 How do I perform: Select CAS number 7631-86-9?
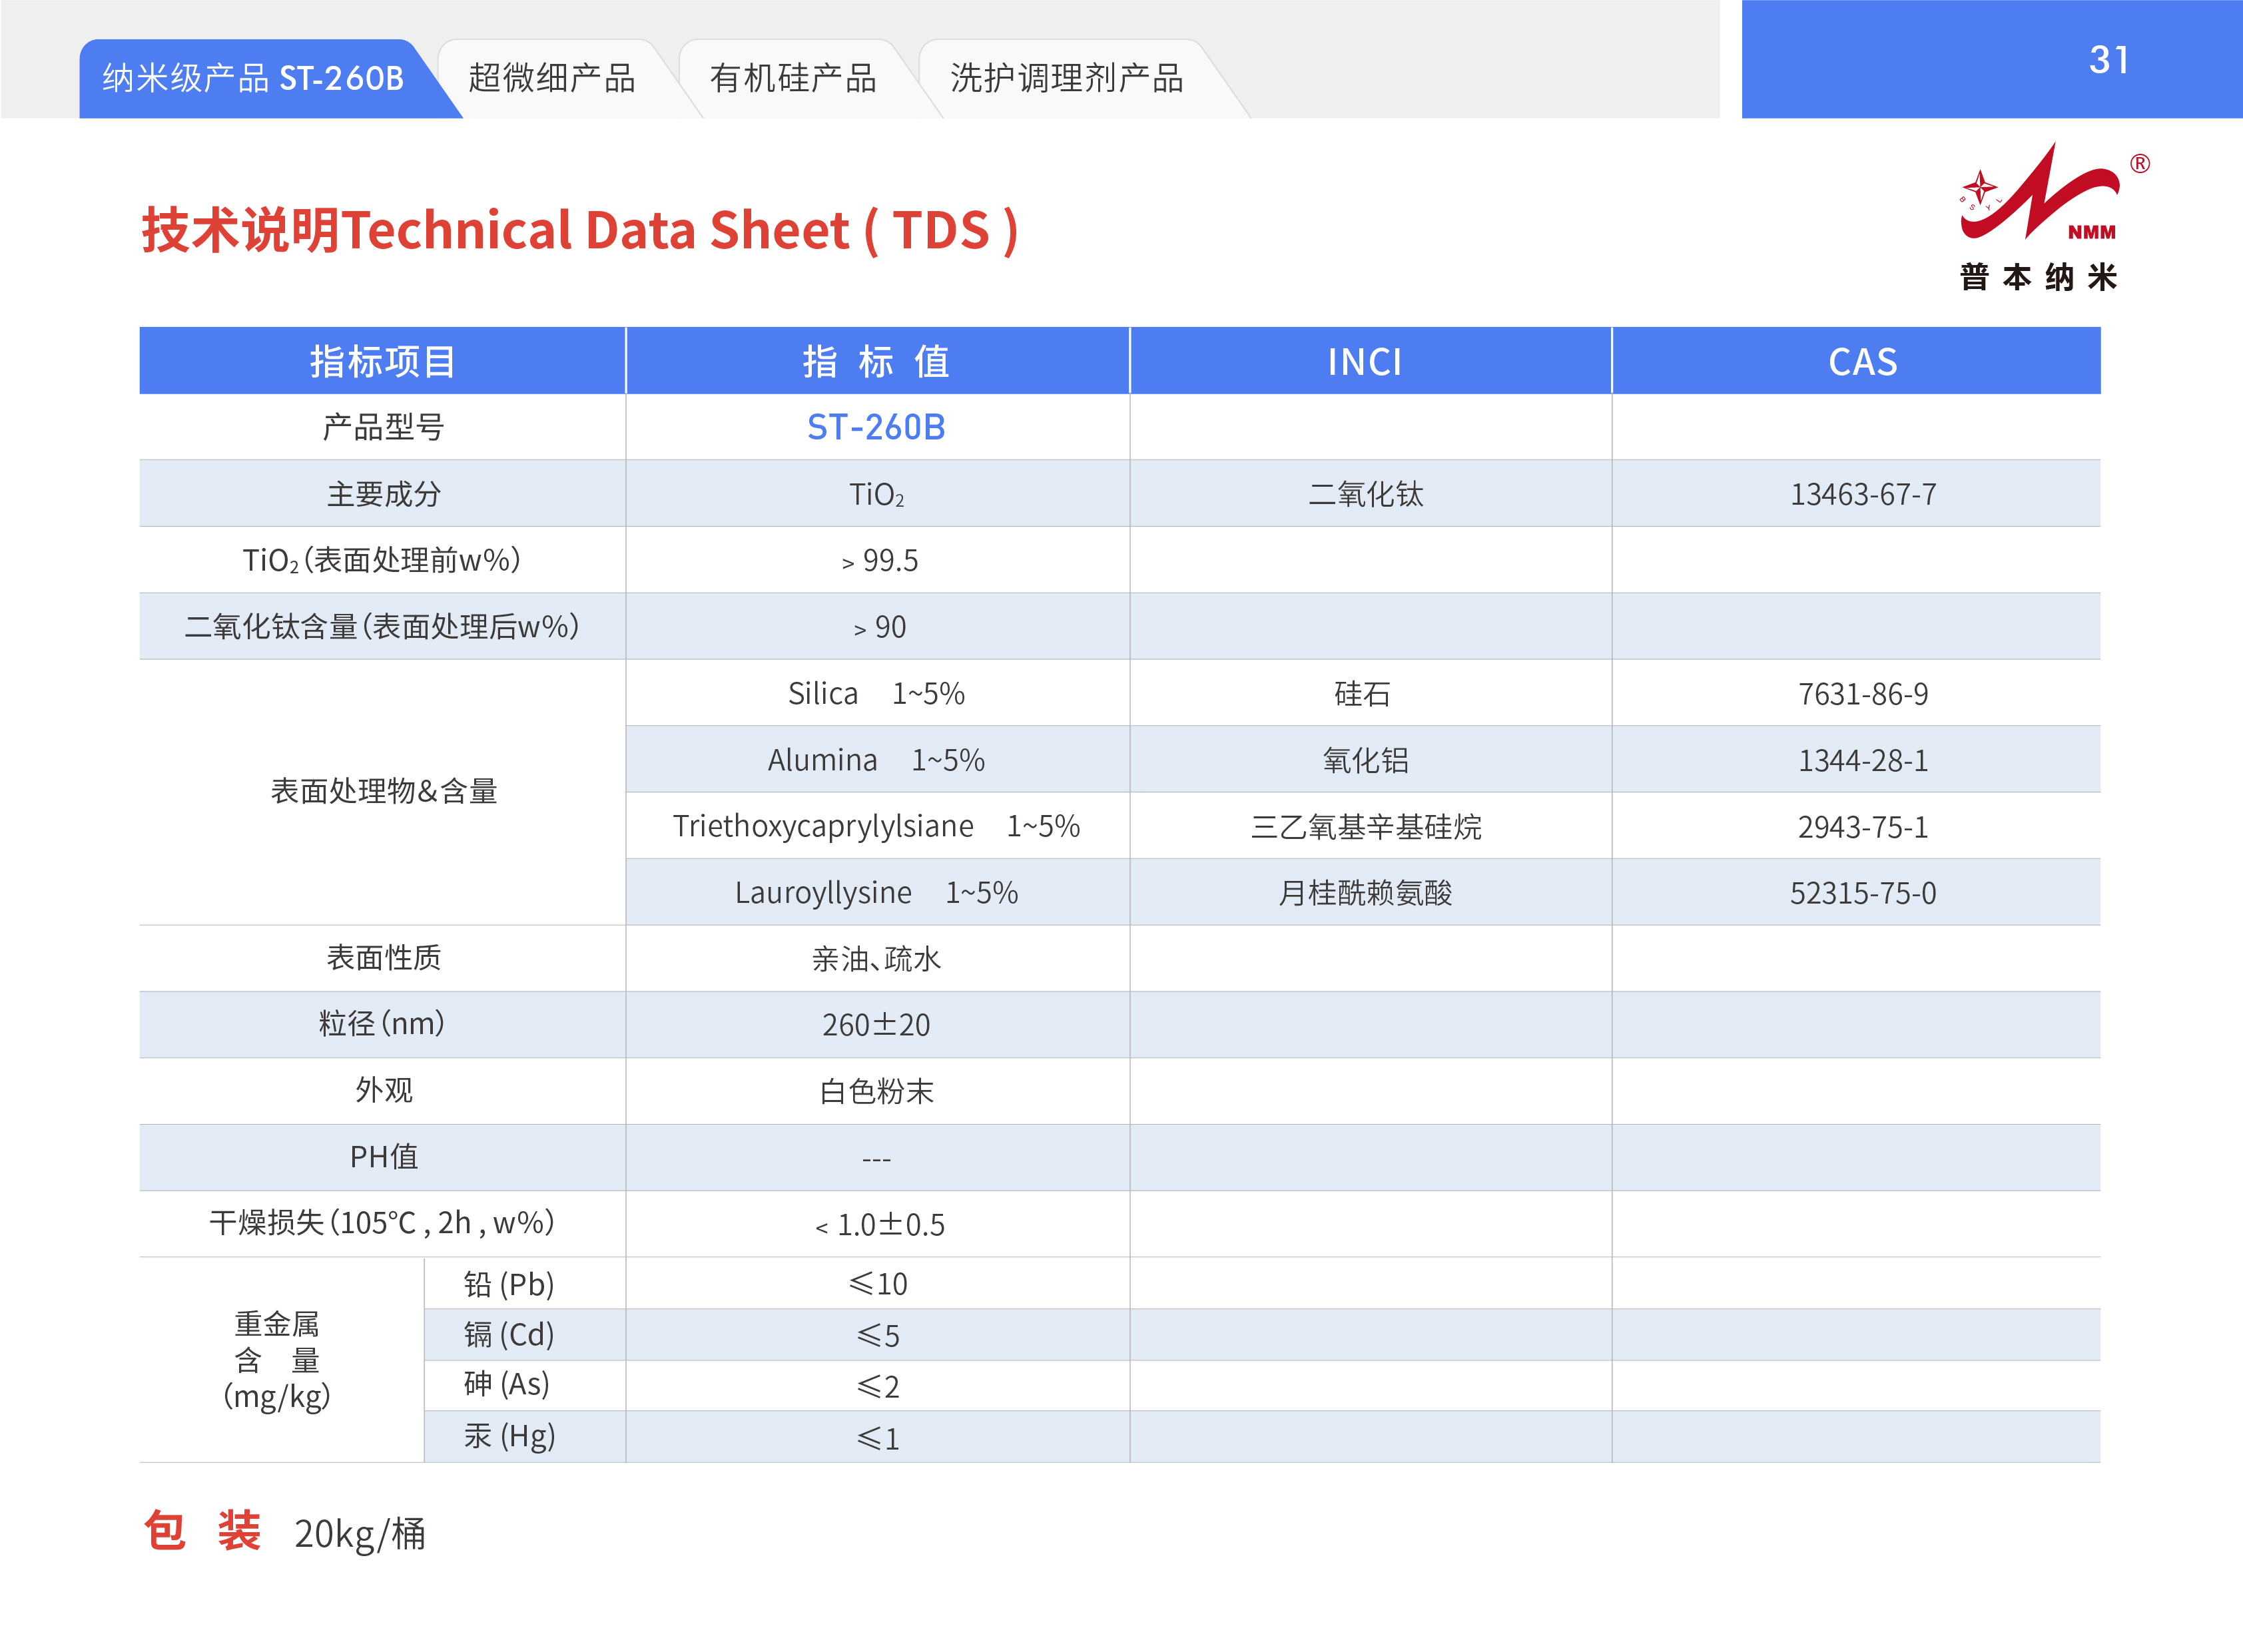(x=1862, y=694)
